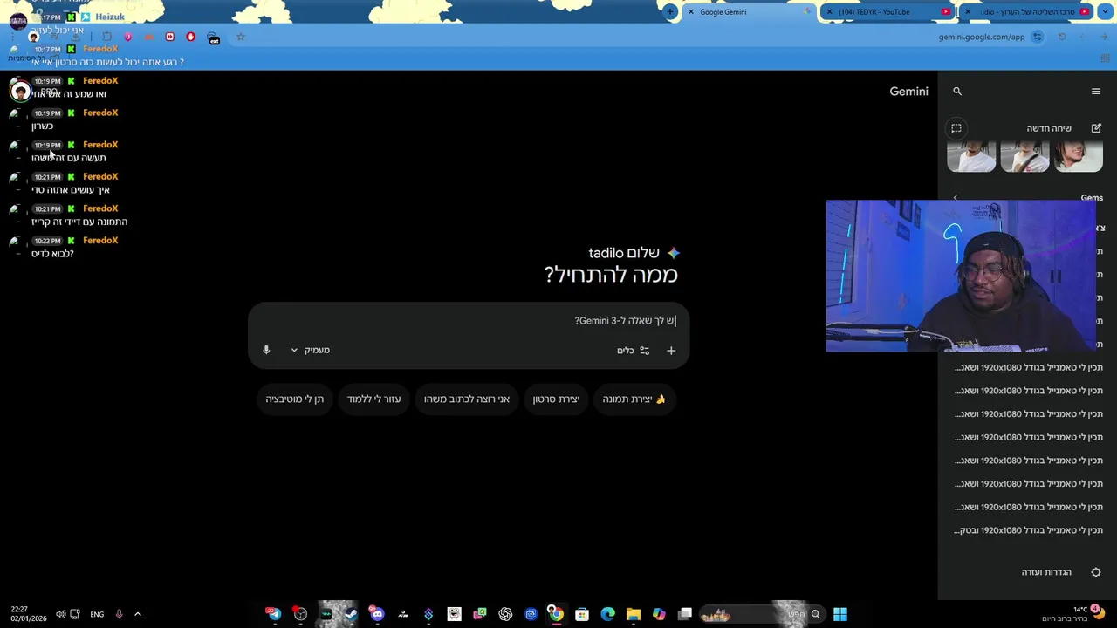Open File Explorer from the taskbar
This screenshot has width=1117, height=628.
pyautogui.click(x=633, y=614)
